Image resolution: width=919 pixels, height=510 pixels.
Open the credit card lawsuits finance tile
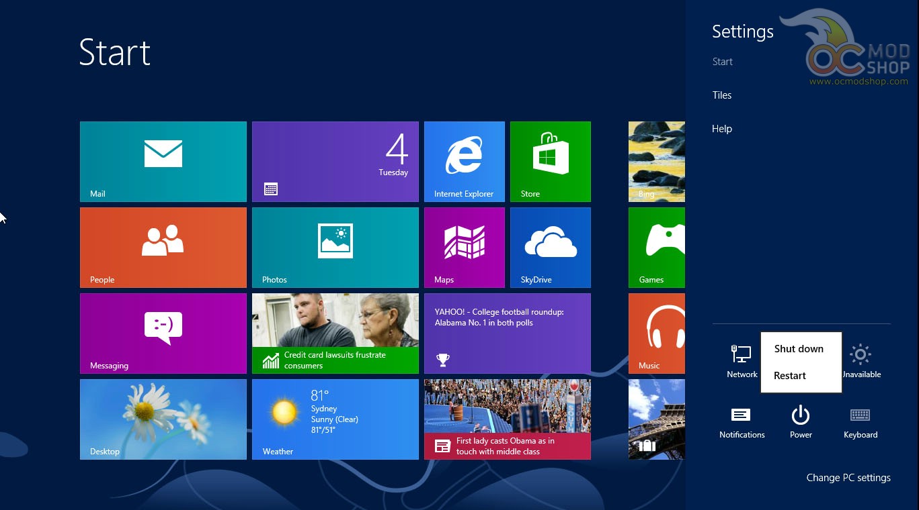coord(335,334)
